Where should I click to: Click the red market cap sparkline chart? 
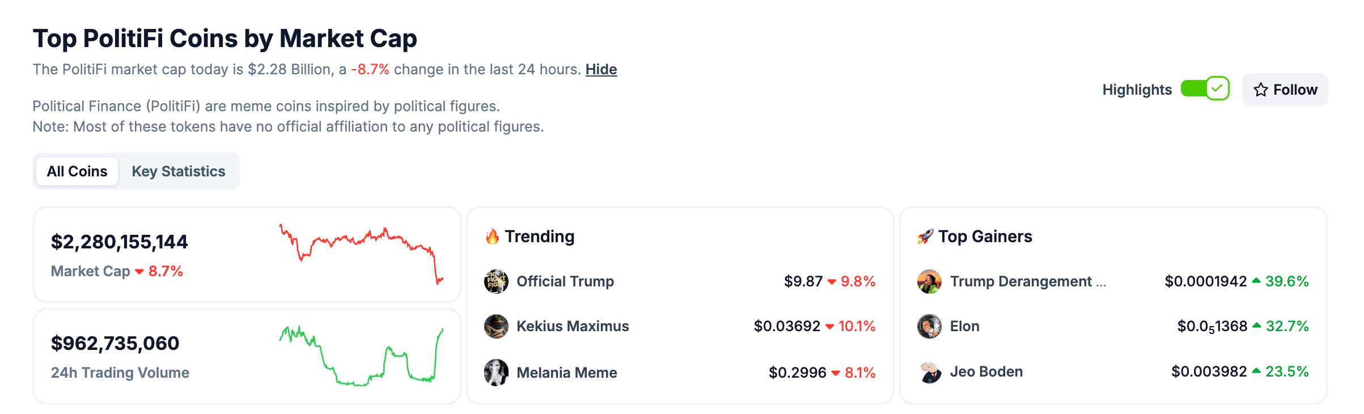361,254
